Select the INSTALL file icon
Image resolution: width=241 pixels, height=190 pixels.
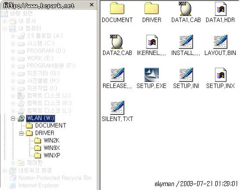coord(186,41)
